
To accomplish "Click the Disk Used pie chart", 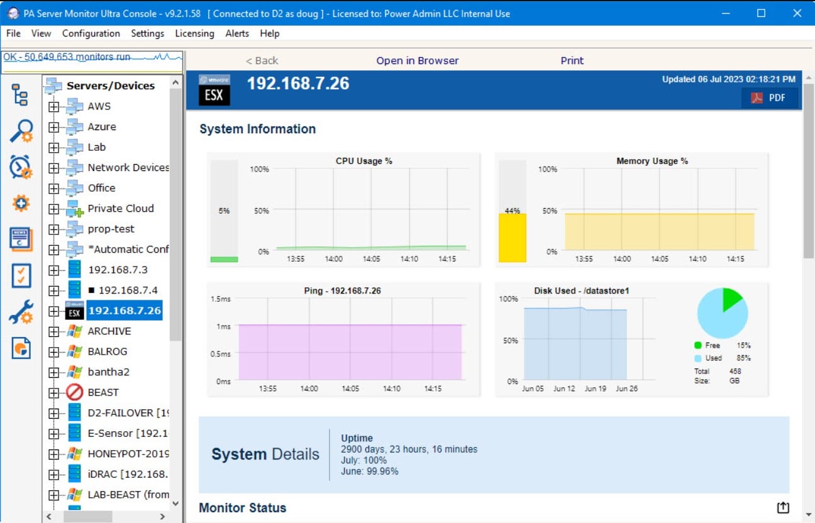I will coord(723,314).
